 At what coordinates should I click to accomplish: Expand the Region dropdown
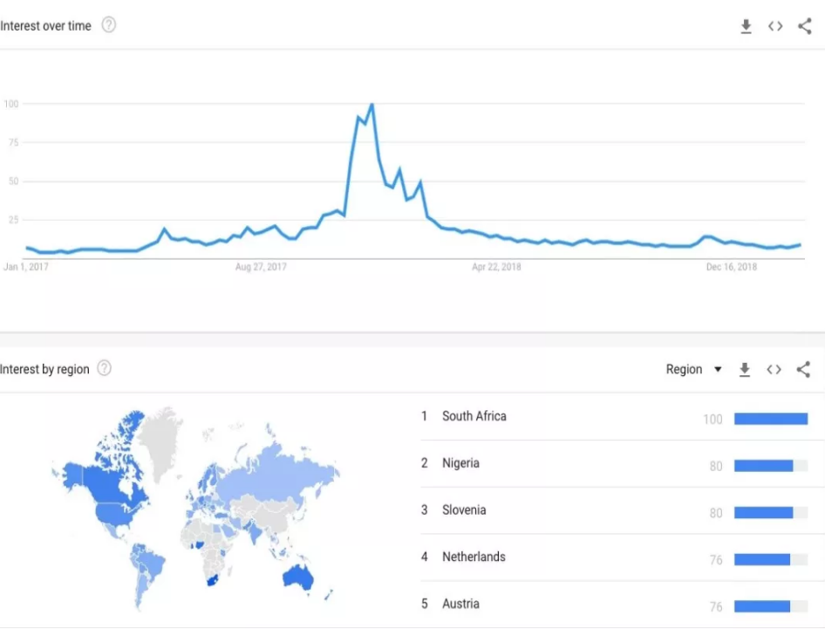coord(693,369)
